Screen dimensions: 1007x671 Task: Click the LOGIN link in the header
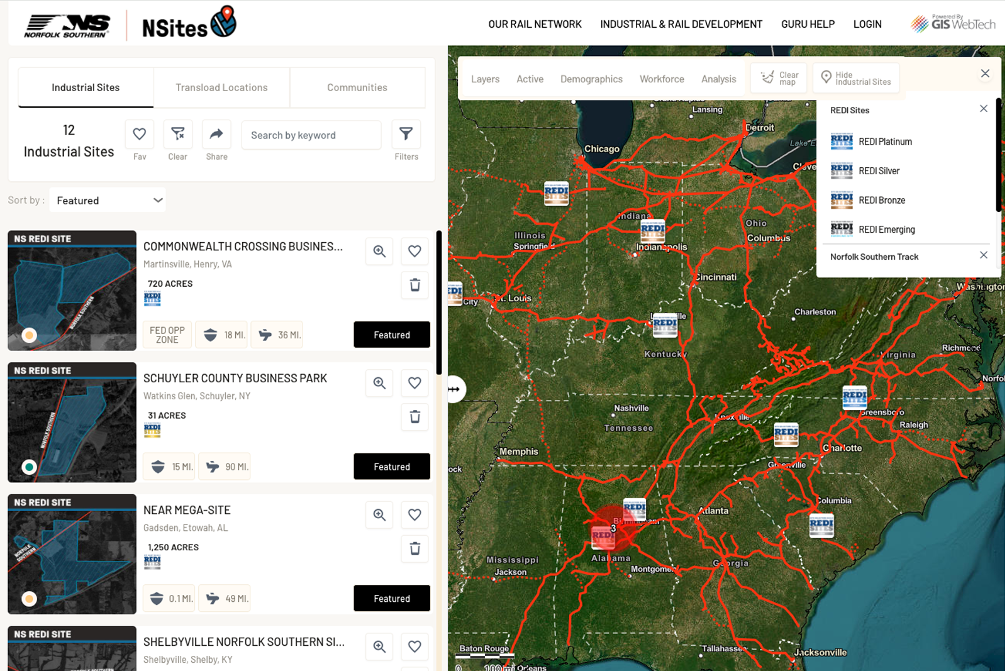pos(867,24)
